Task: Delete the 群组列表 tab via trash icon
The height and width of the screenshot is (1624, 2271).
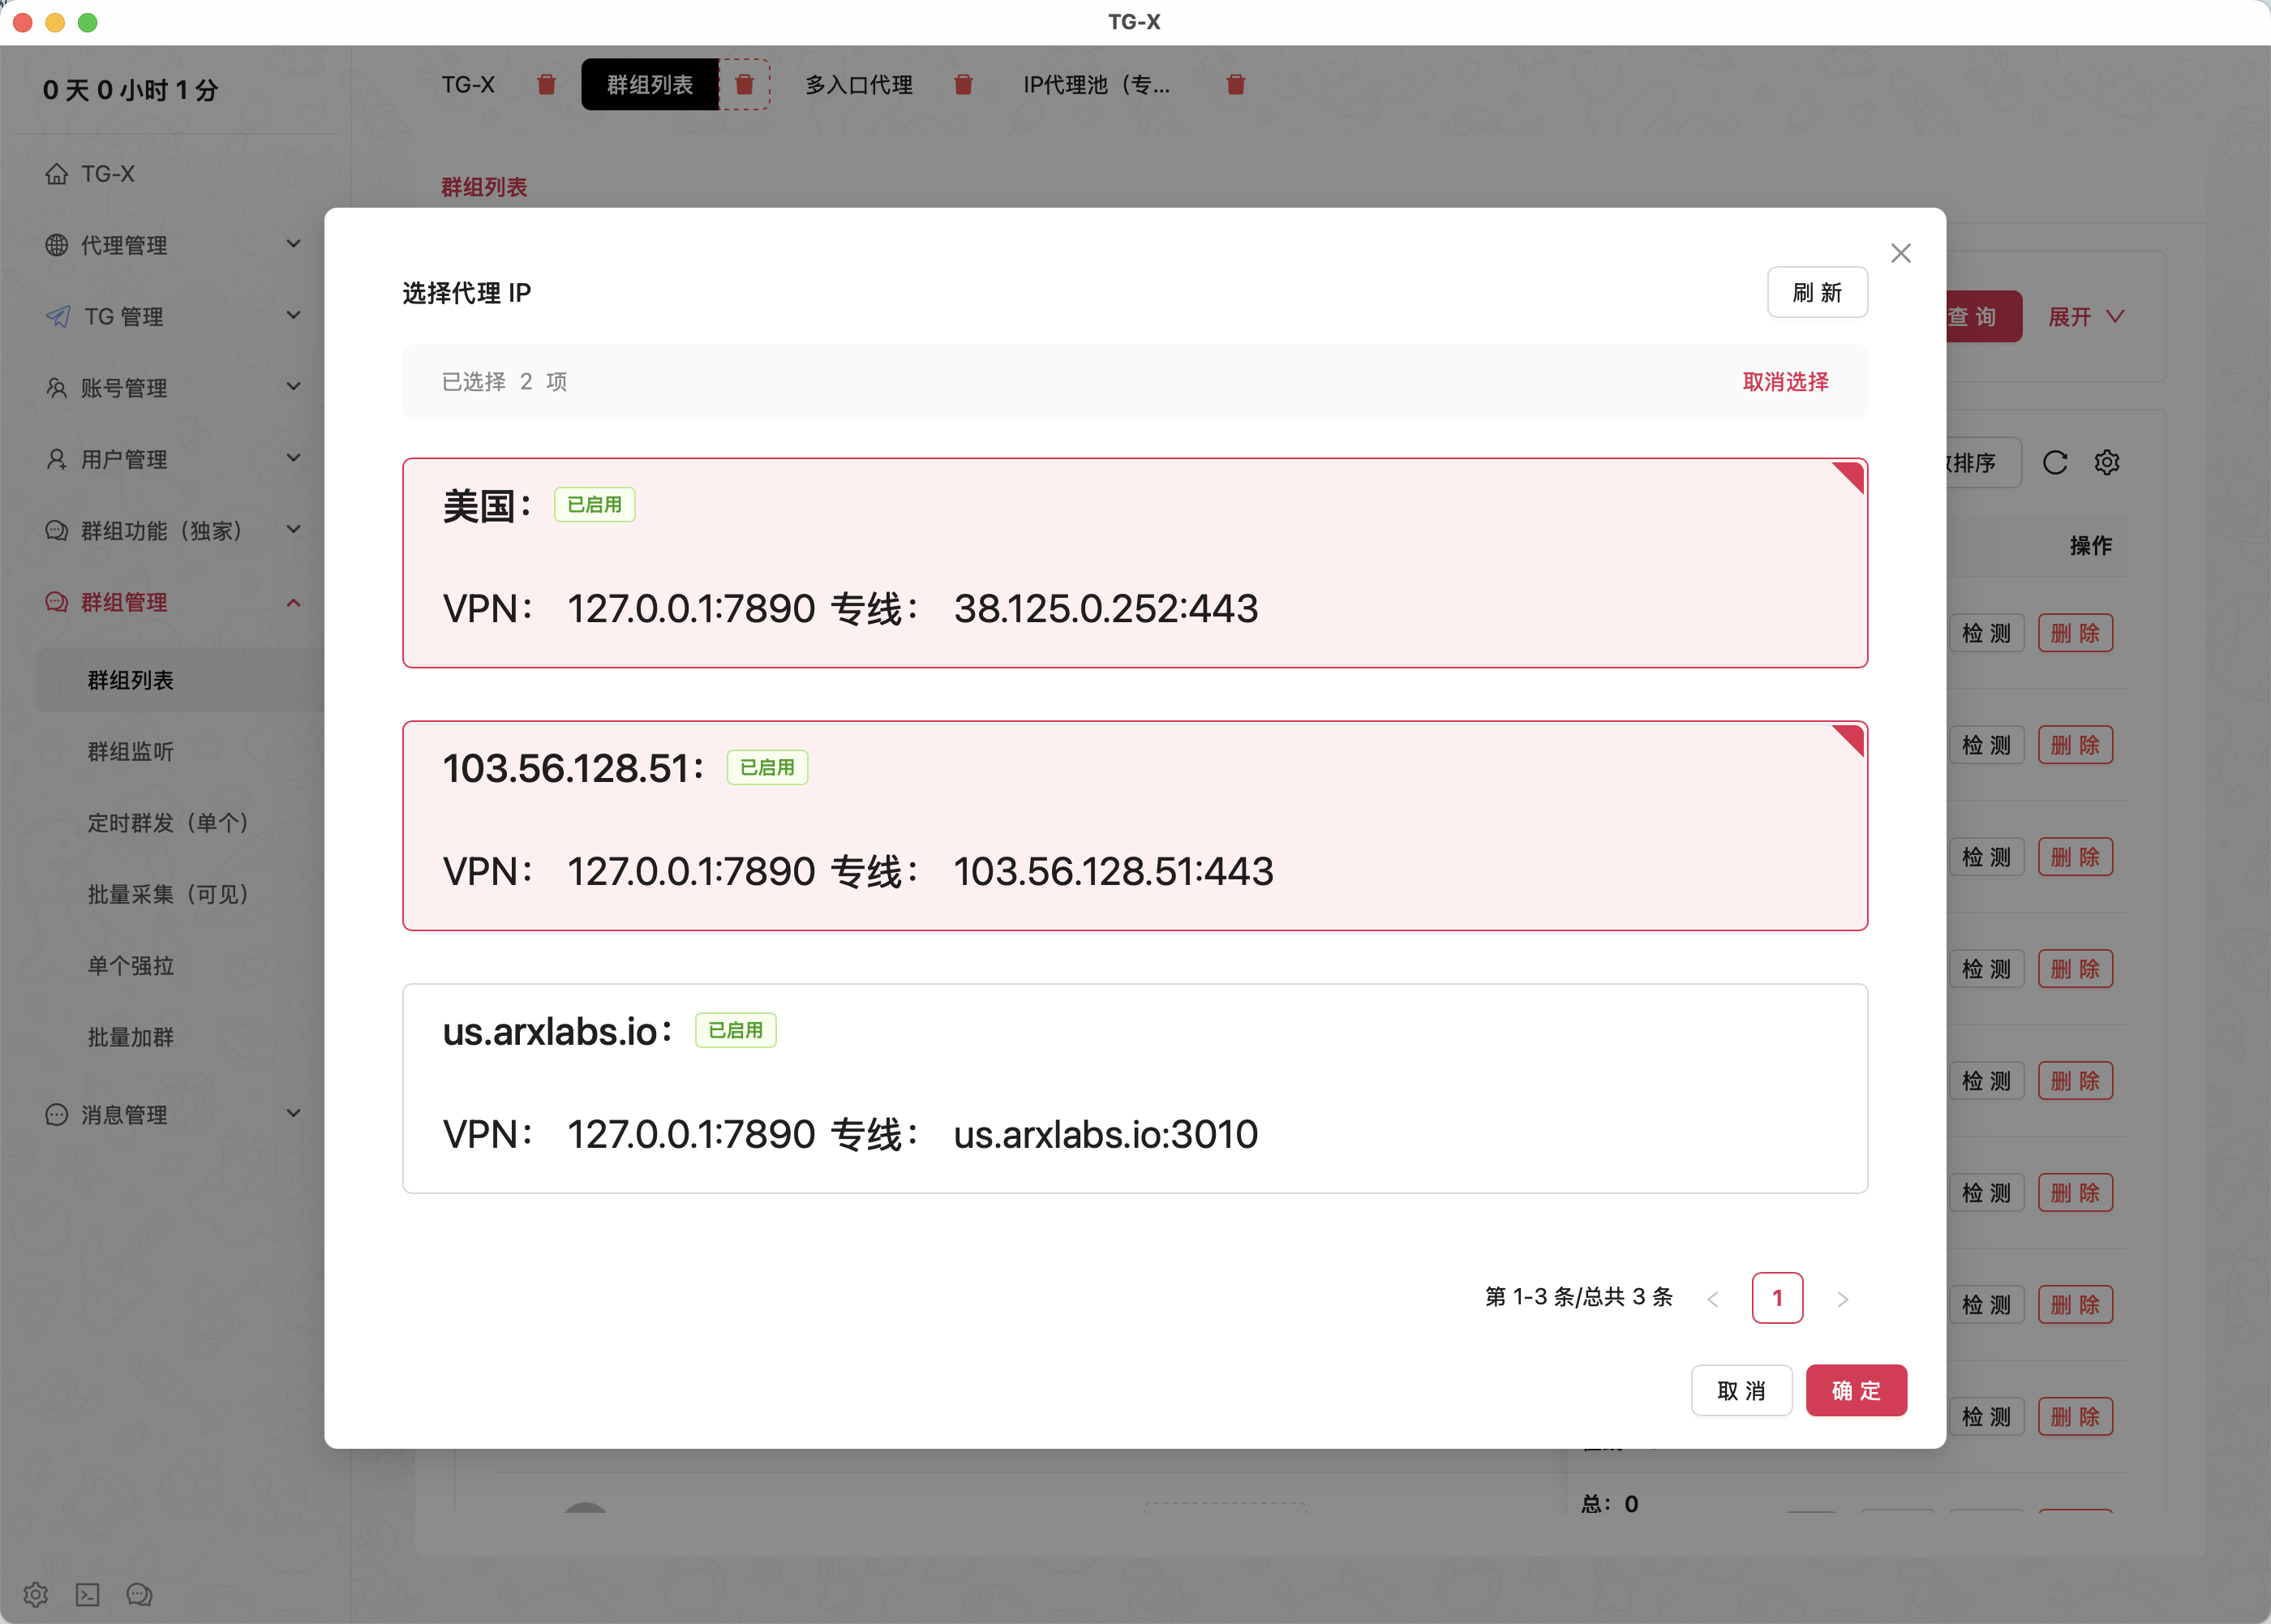Action: pos(744,85)
